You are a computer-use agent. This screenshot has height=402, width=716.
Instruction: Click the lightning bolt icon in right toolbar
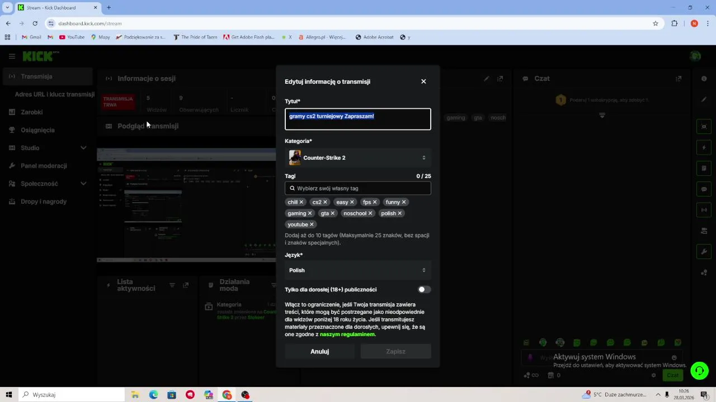coord(704,148)
